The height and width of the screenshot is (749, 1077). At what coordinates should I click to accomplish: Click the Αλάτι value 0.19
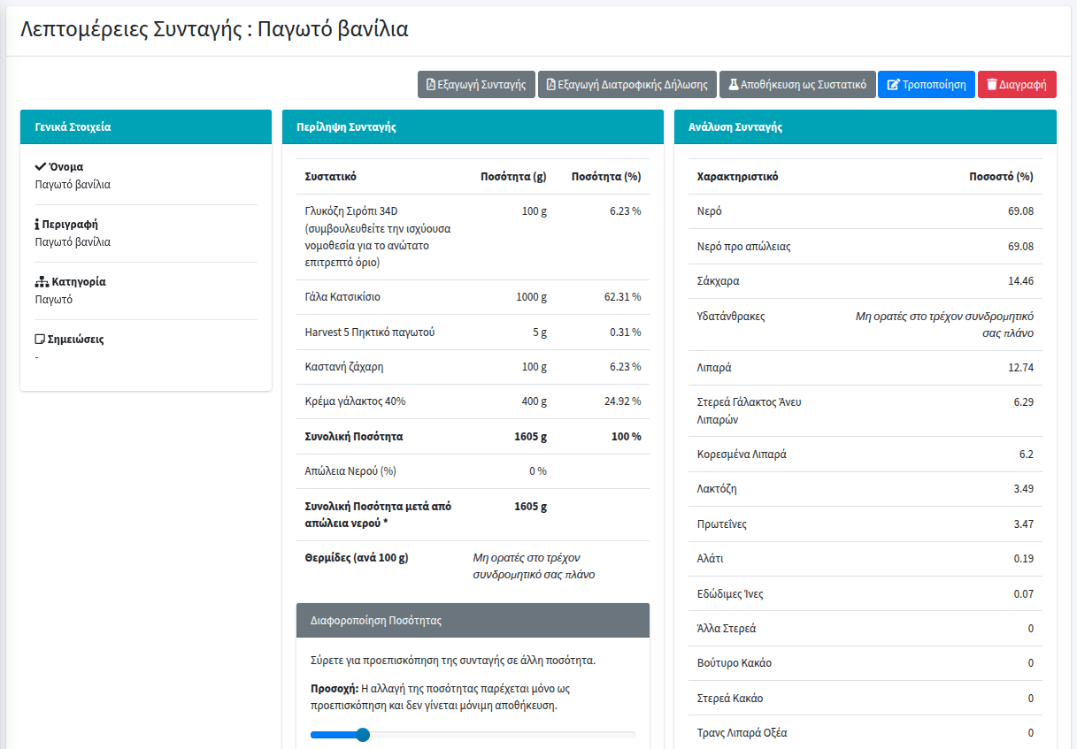pyautogui.click(x=1024, y=559)
